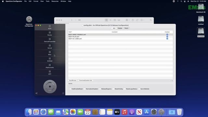Image resolution: width=208 pixels, height=117 pixels.
Task: Open the Tools menu
Action: (x=47, y=1)
